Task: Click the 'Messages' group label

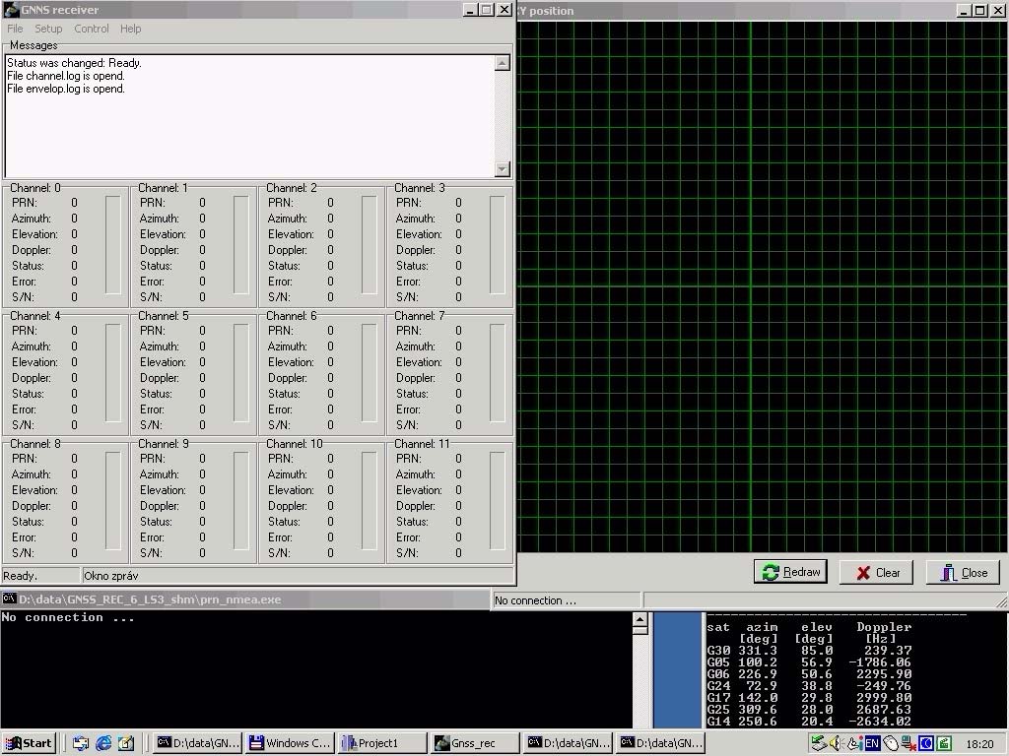Action: pos(34,45)
